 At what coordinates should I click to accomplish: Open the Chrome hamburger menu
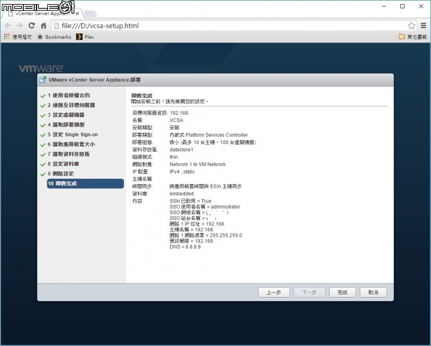423,26
